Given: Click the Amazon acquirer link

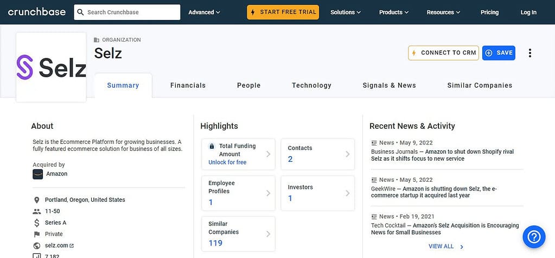Looking at the screenshot, I should pos(56,174).
